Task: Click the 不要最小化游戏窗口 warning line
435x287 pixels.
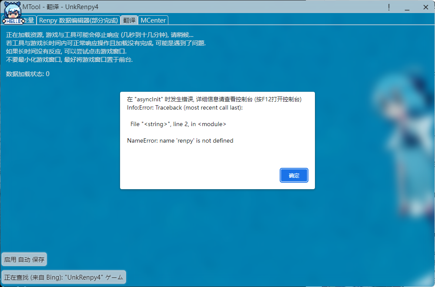Action: pos(69,60)
